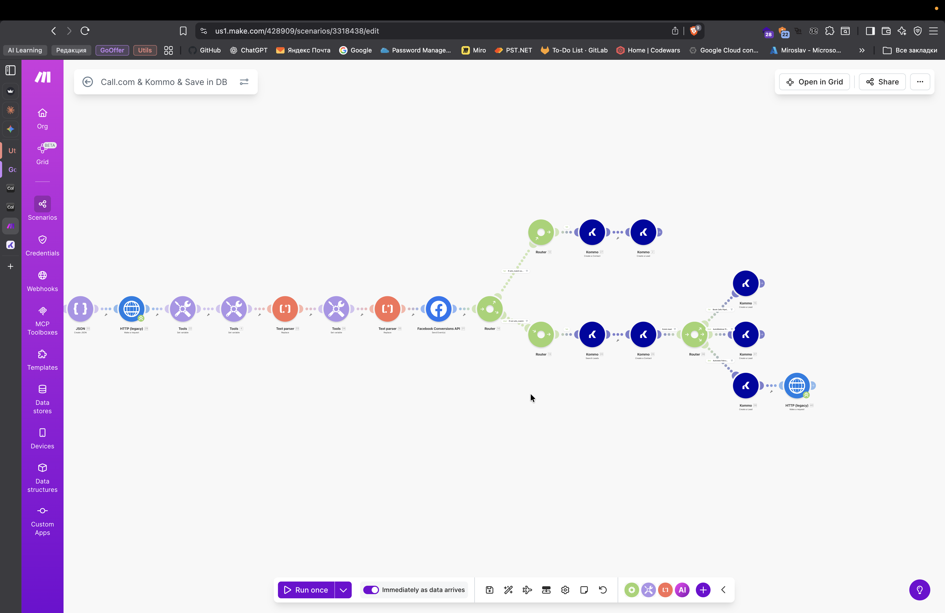Click the AI assistant circle in the toolbar
Image resolution: width=945 pixels, height=613 pixels.
pyautogui.click(x=682, y=590)
